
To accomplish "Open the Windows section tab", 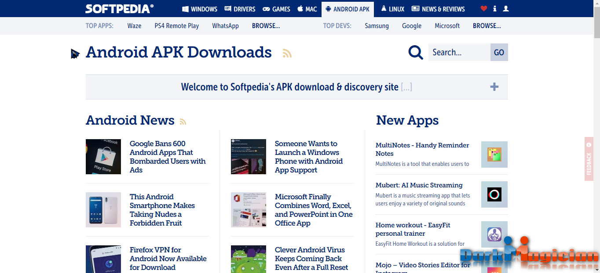I will [200, 9].
